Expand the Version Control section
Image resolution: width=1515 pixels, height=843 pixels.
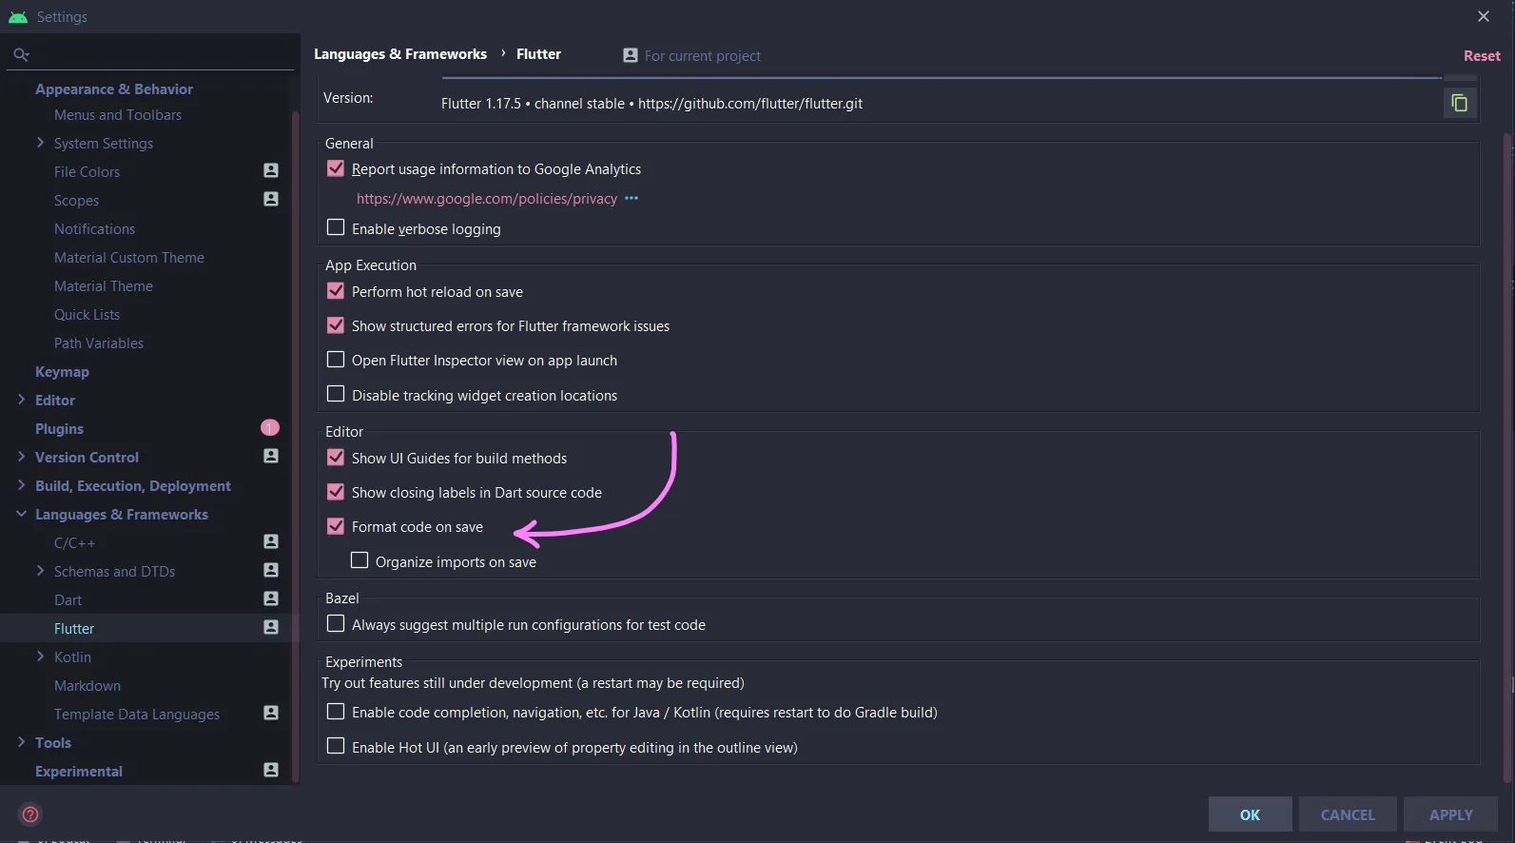[21, 457]
